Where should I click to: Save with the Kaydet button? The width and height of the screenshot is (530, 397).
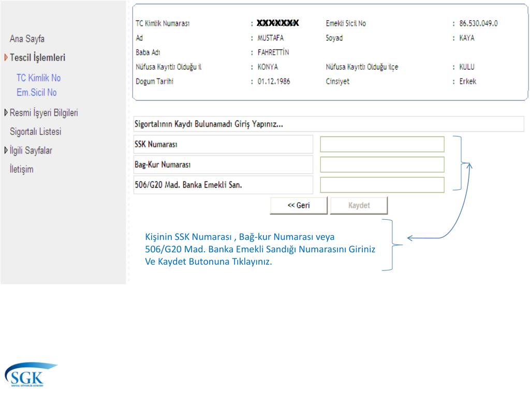359,205
